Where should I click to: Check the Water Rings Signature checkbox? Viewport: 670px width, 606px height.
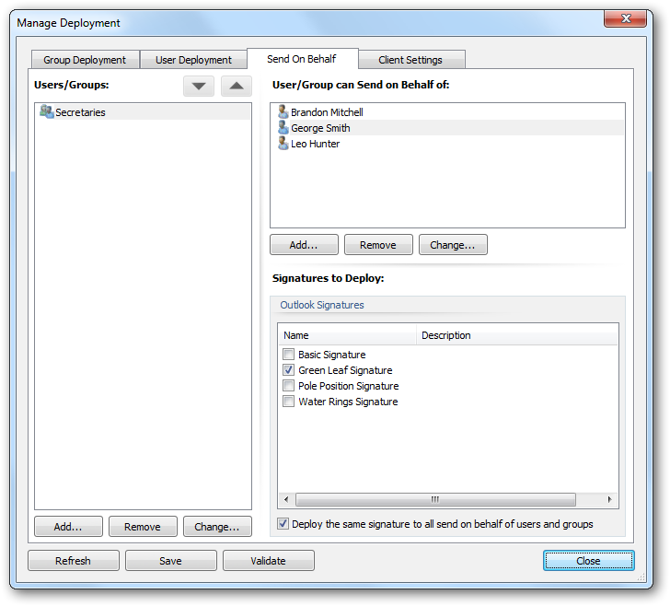tap(288, 402)
